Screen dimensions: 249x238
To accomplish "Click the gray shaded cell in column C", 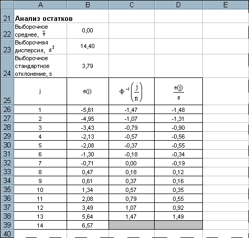I will 132,225.
